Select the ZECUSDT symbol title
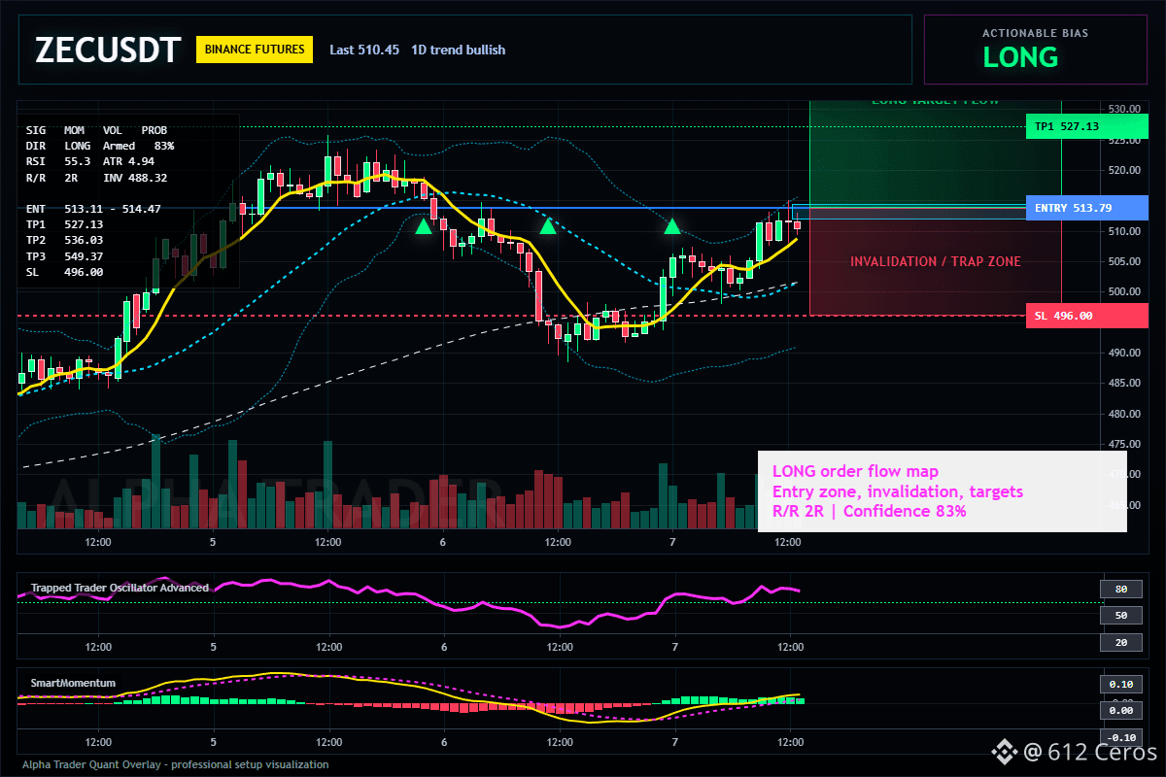This screenshot has height=777, width=1166. [x=108, y=50]
